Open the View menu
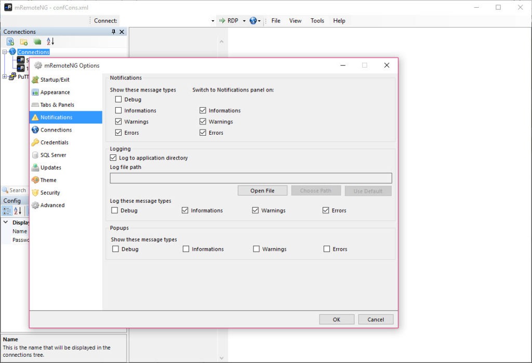532x363 pixels. (x=295, y=21)
